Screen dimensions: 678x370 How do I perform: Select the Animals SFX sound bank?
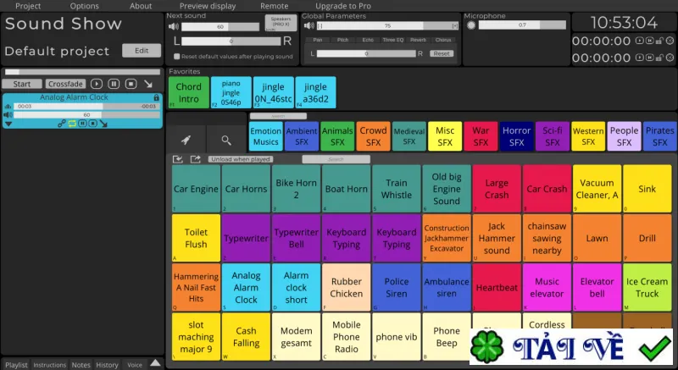tap(337, 136)
